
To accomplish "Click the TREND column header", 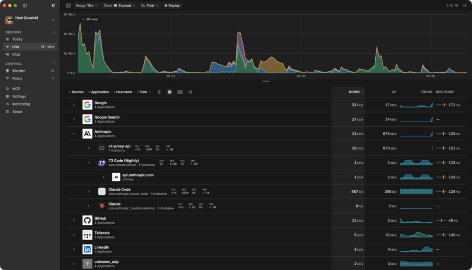I will click(426, 92).
